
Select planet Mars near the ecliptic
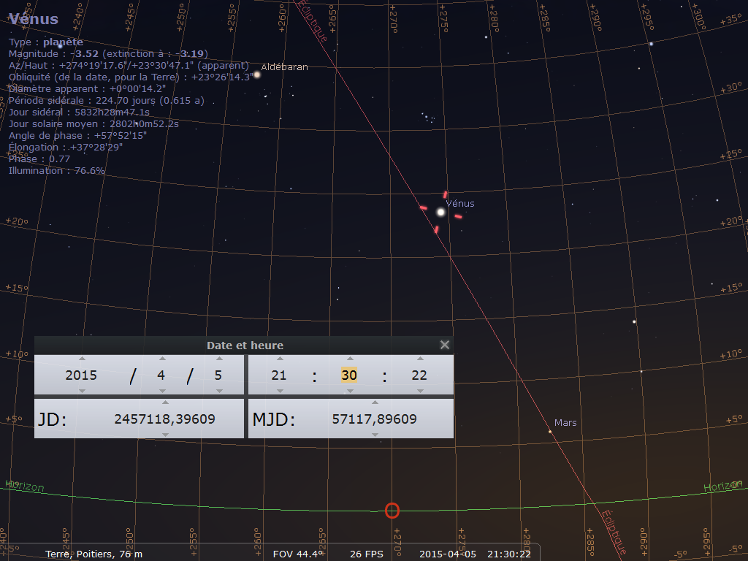550,432
